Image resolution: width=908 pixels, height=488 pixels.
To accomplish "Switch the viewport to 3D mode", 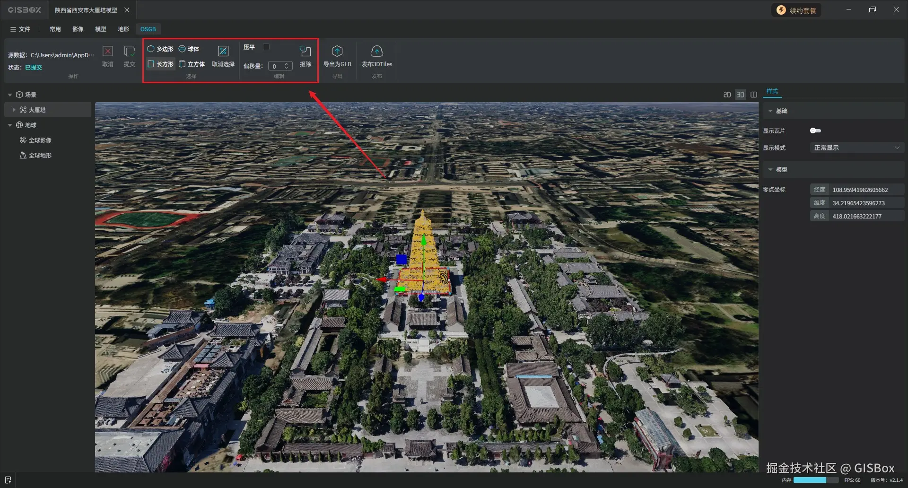I will [741, 95].
